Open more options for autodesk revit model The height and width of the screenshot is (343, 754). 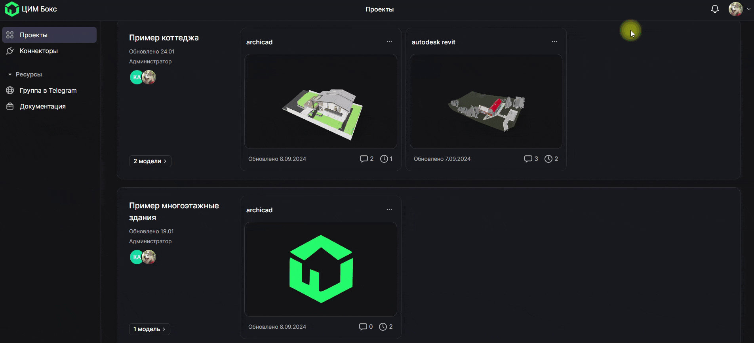[x=554, y=42]
